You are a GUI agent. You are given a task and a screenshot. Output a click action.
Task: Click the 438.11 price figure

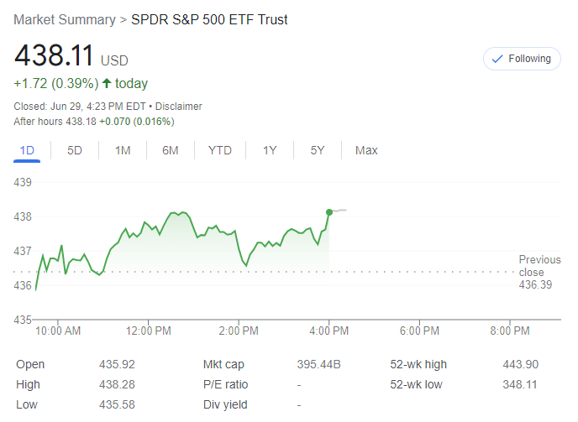click(53, 56)
